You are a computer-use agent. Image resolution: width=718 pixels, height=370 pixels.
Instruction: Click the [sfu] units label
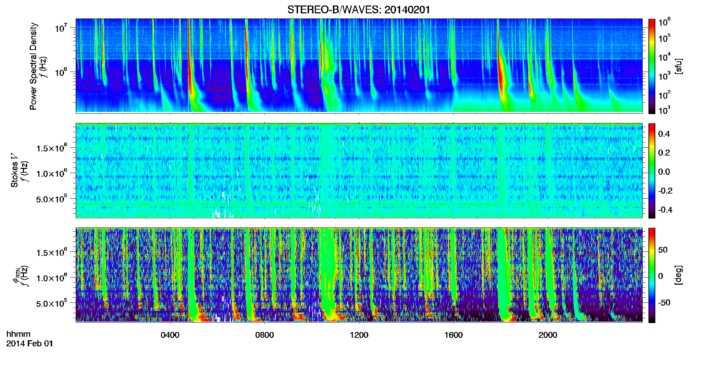(x=679, y=66)
